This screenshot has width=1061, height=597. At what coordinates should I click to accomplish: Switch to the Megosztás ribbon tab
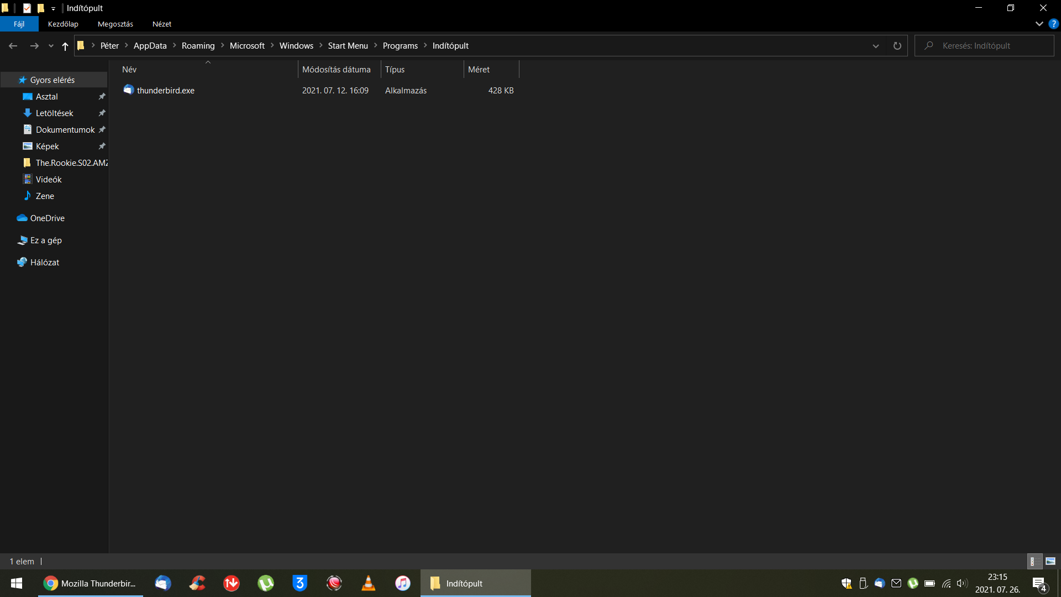click(115, 24)
